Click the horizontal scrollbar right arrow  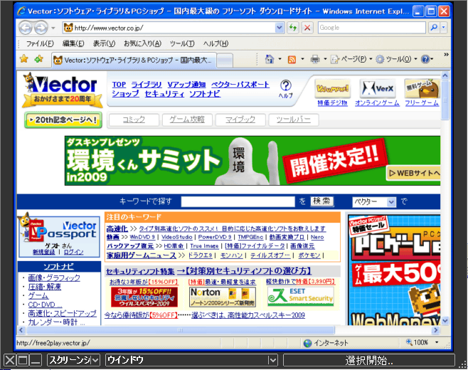coord(435,330)
